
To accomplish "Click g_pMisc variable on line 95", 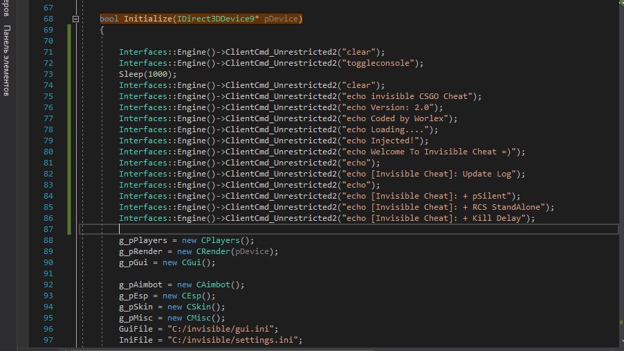I will click(x=136, y=318).
